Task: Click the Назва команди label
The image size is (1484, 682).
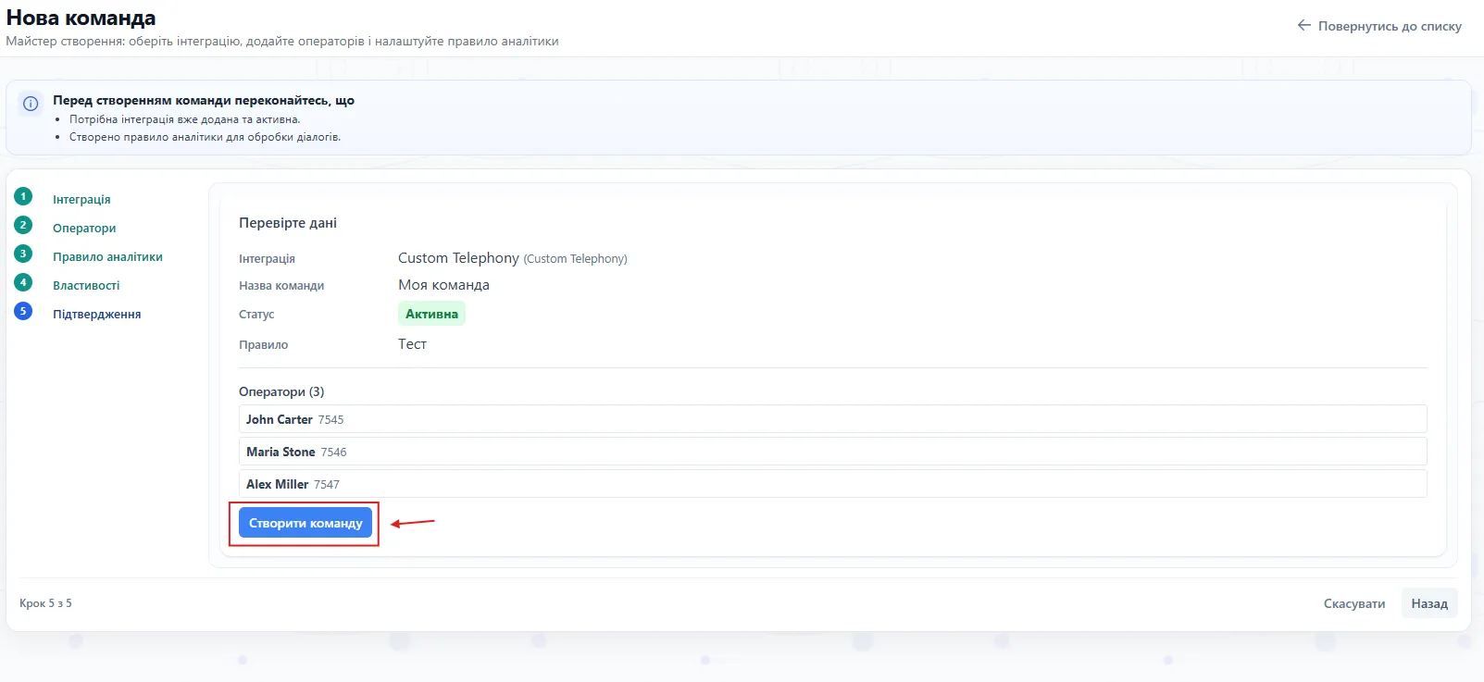Action: (x=281, y=286)
